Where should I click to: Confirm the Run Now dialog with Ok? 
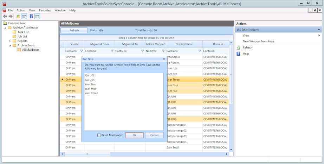tap(134, 135)
